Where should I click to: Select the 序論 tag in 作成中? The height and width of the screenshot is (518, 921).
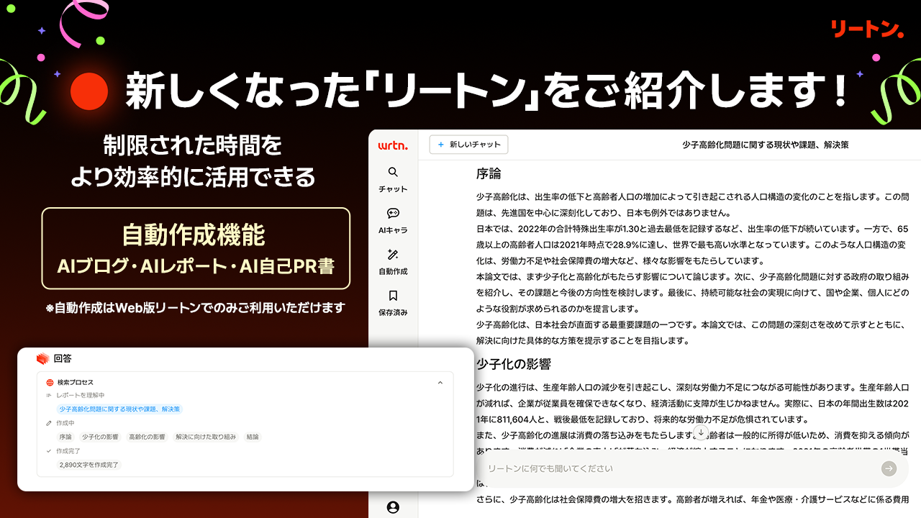point(66,437)
